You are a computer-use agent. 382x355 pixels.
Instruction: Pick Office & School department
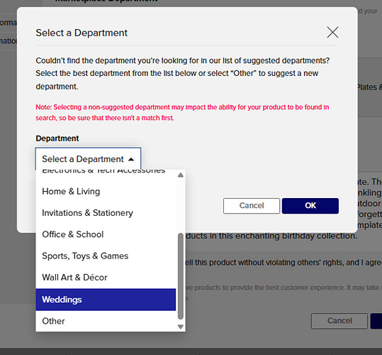[106, 234]
